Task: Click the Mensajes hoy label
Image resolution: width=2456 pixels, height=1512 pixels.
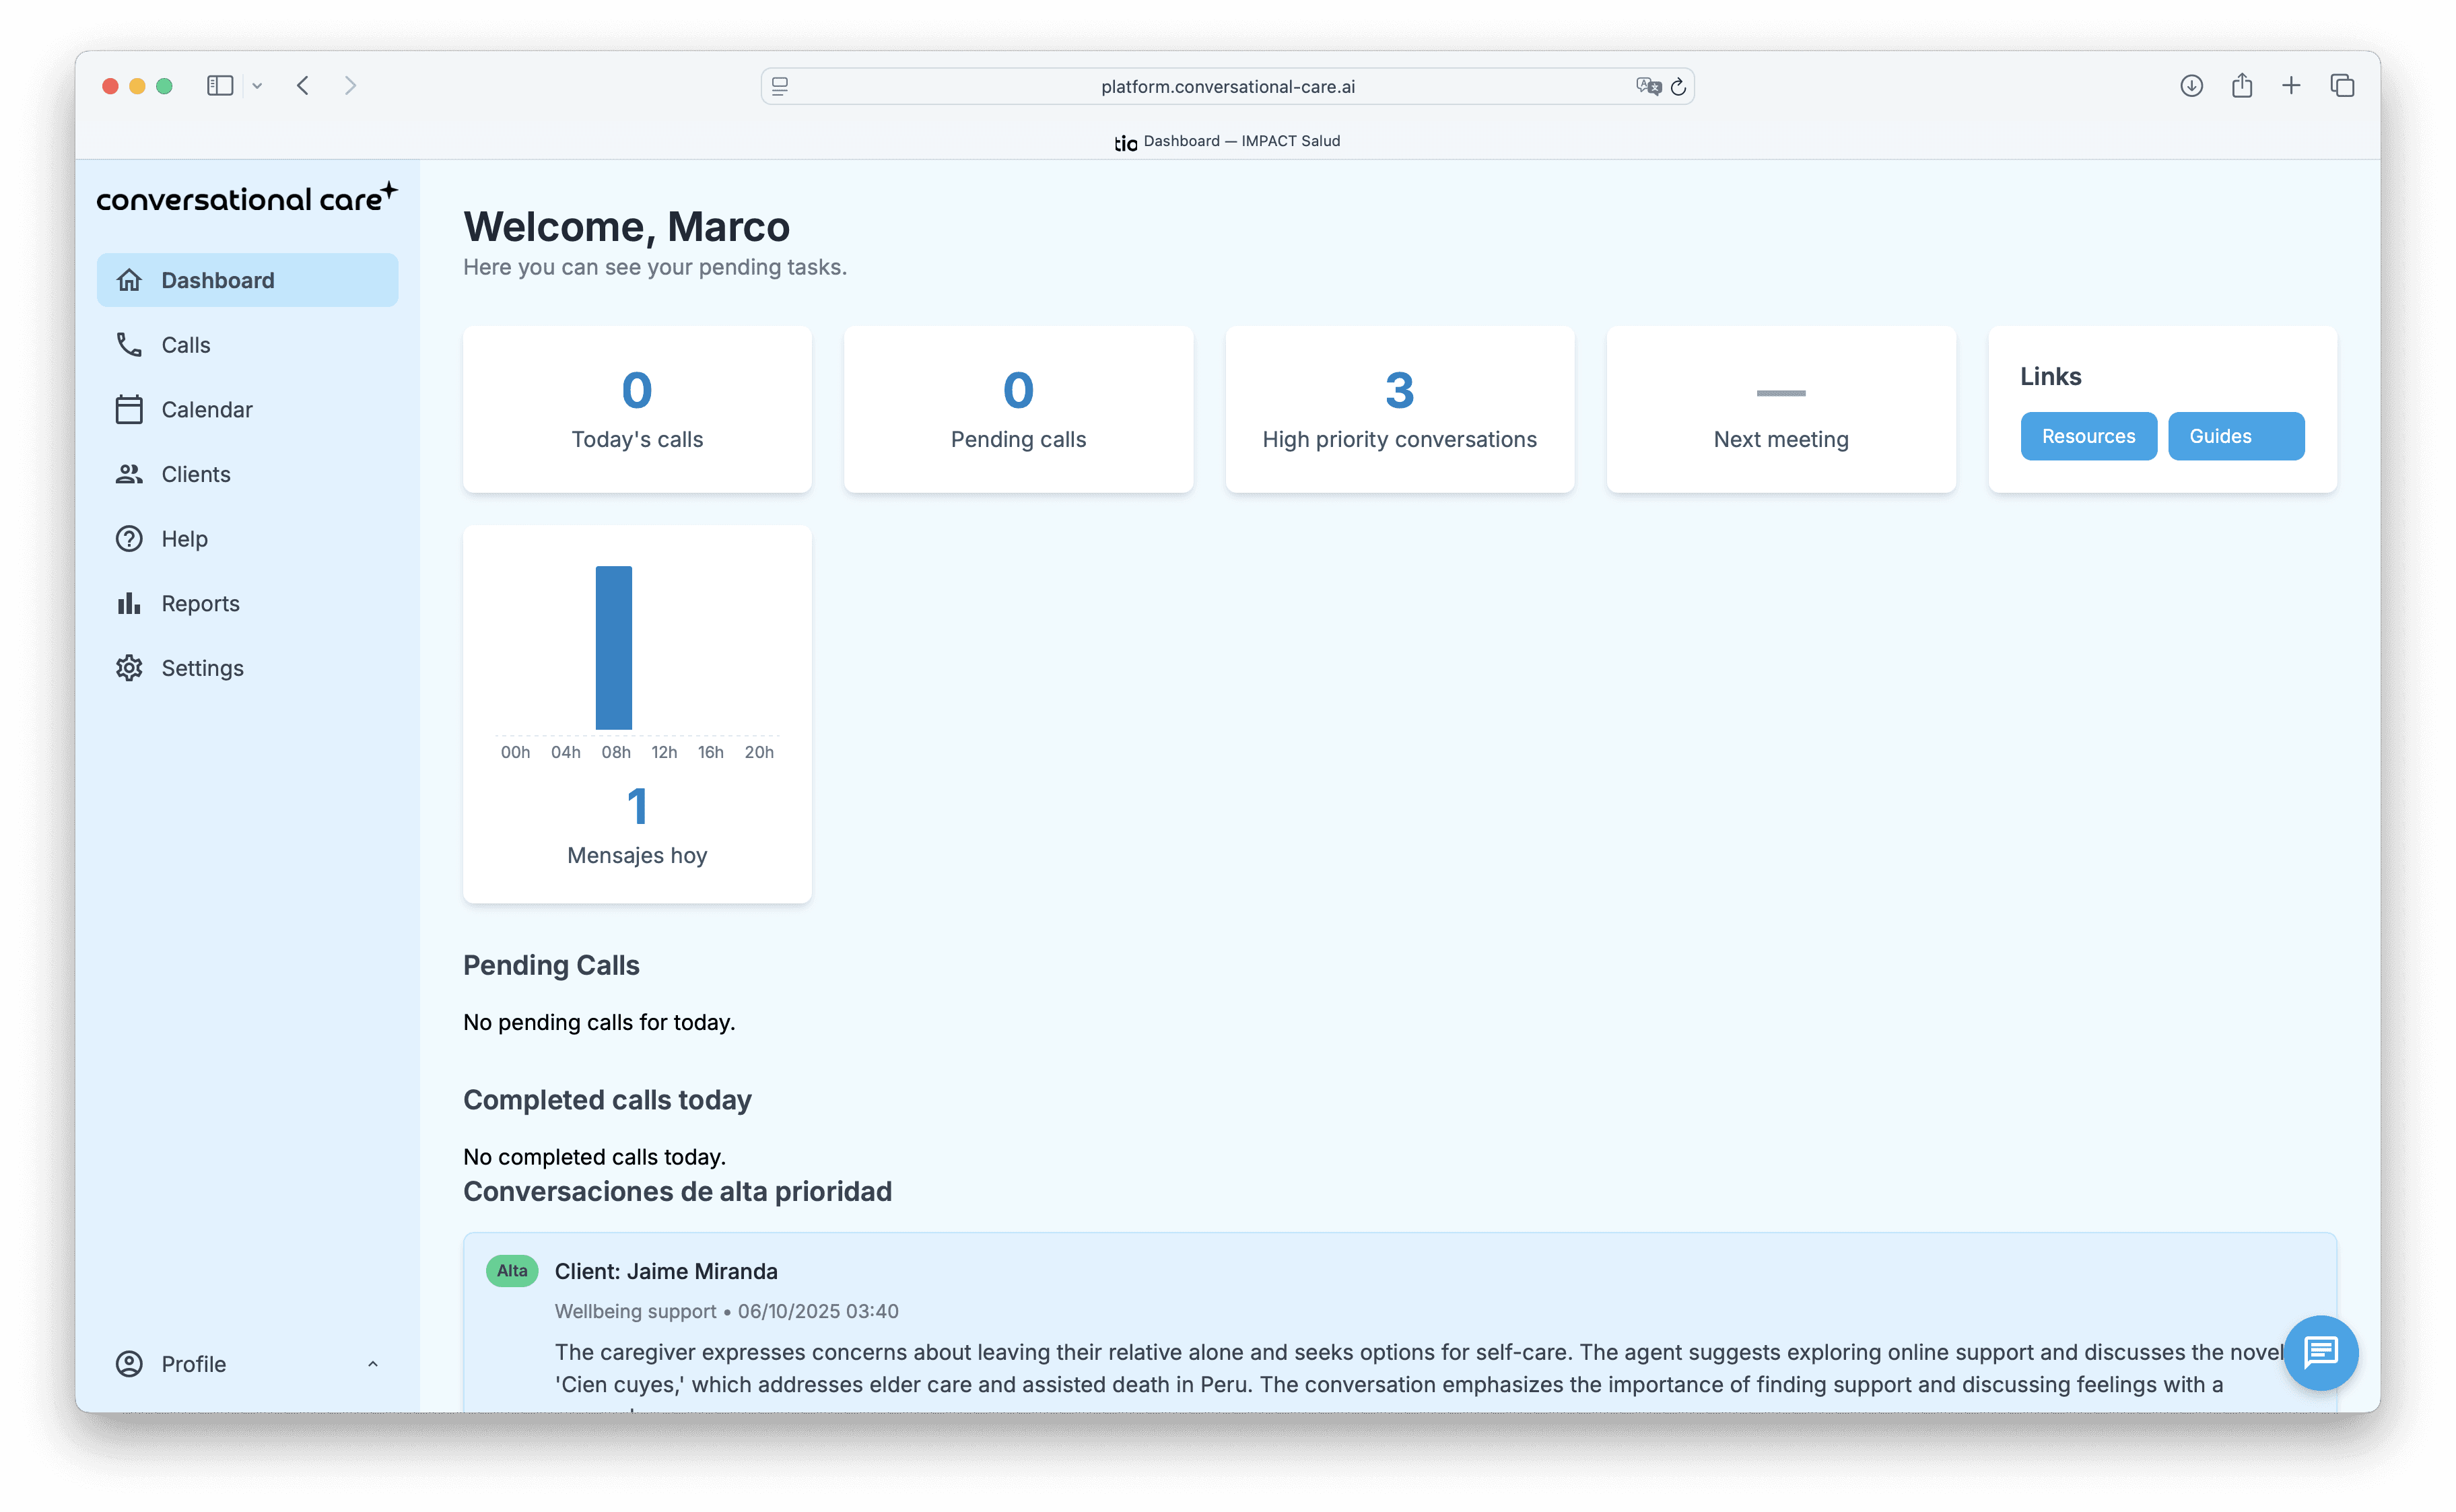Action: point(637,855)
